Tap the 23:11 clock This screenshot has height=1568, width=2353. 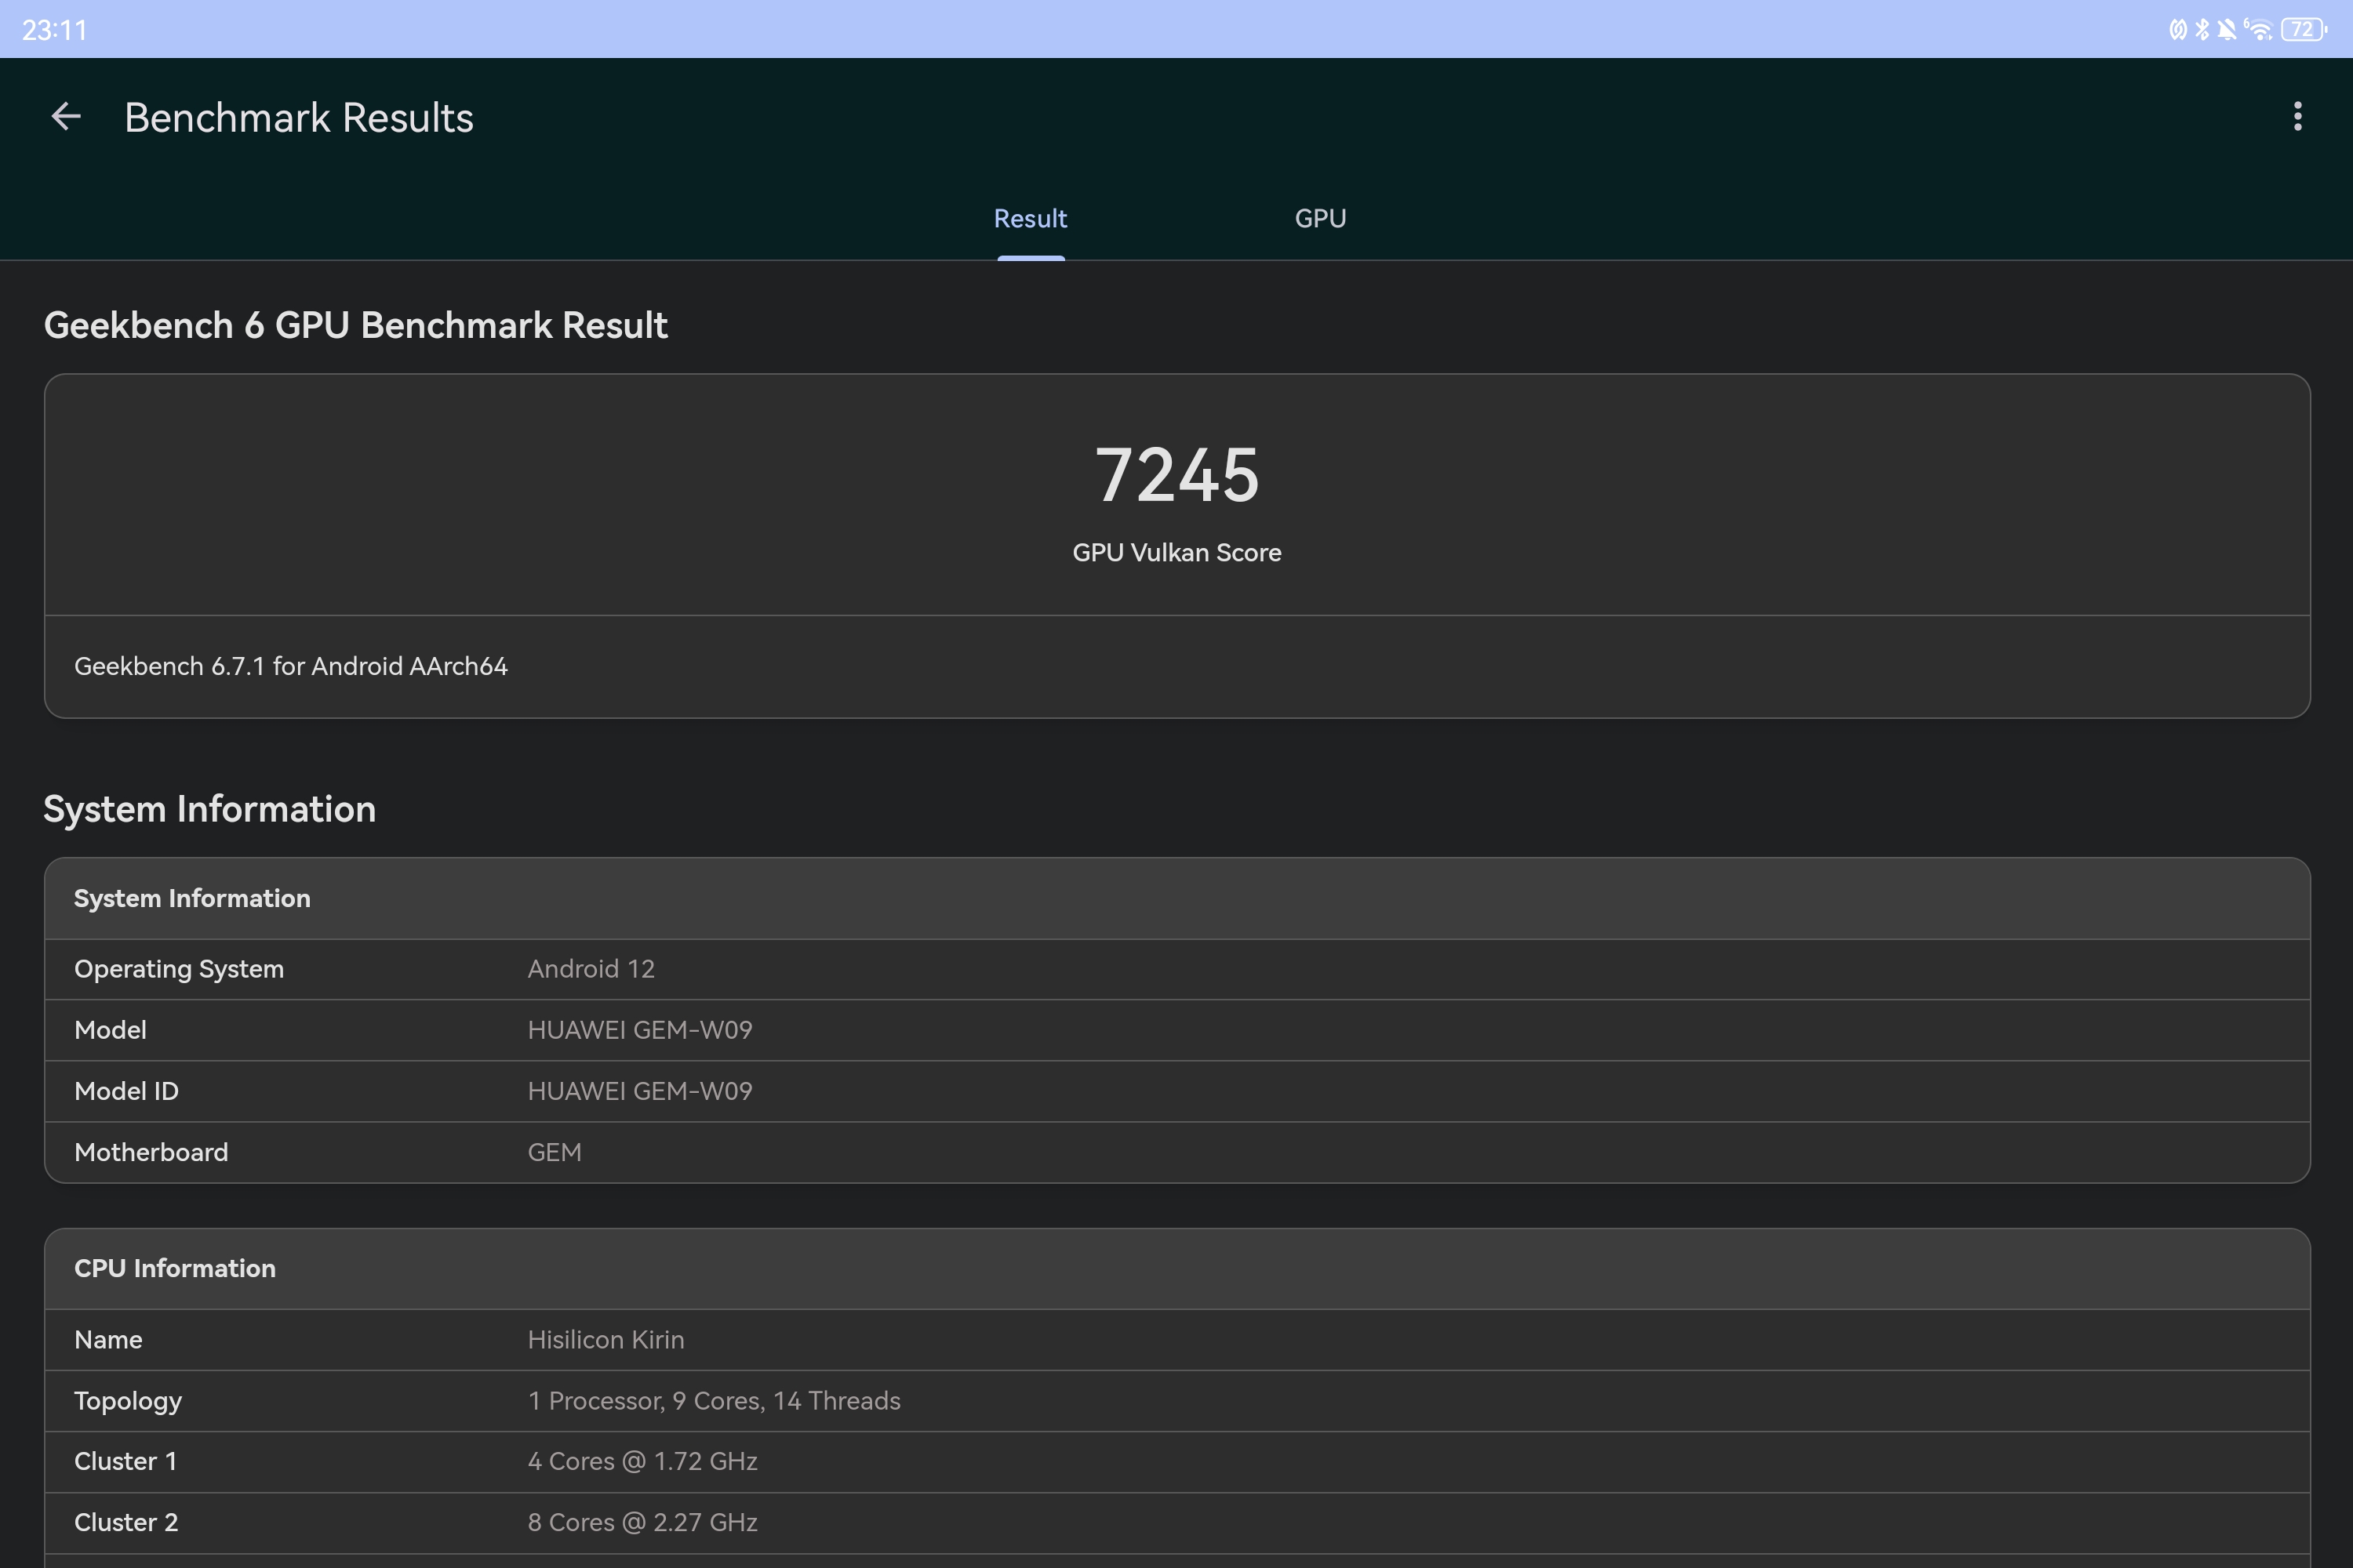point(55,31)
